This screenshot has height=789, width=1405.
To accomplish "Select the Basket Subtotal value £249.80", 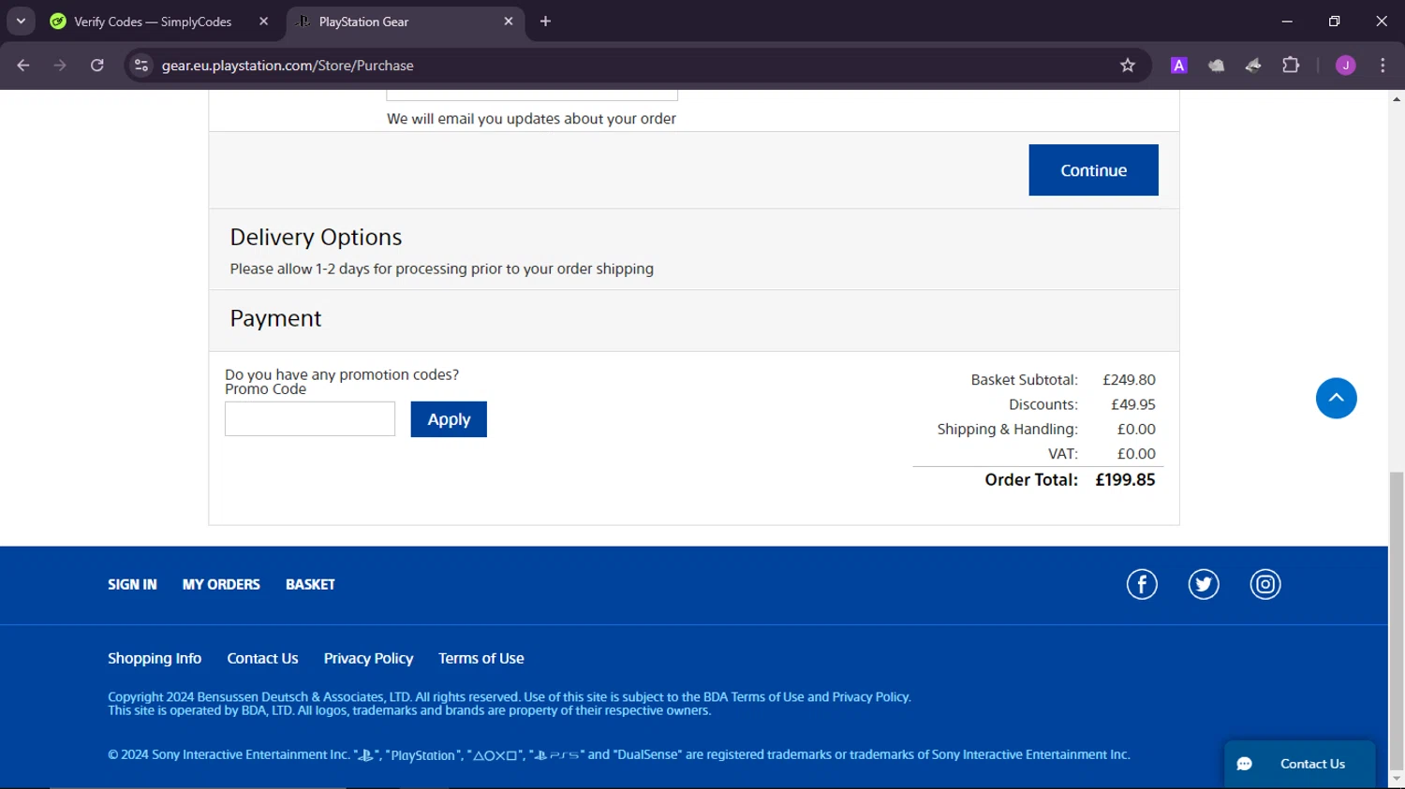I will point(1129,380).
